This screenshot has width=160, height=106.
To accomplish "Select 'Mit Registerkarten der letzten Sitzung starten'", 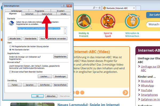I will pos(10,46).
